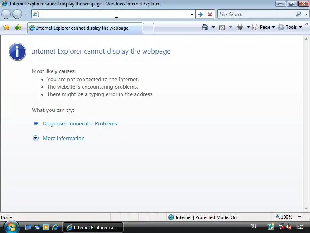
Task: Expand the Print dropdown arrow
Action: (x=248, y=27)
